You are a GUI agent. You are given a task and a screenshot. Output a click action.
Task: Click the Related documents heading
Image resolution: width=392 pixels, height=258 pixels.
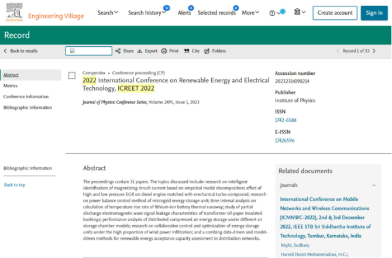(305, 171)
